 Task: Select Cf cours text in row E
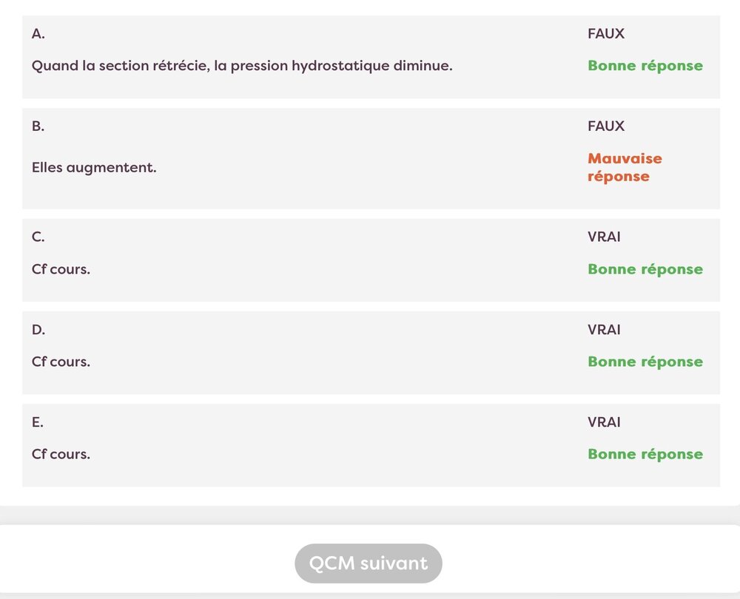[x=61, y=454]
